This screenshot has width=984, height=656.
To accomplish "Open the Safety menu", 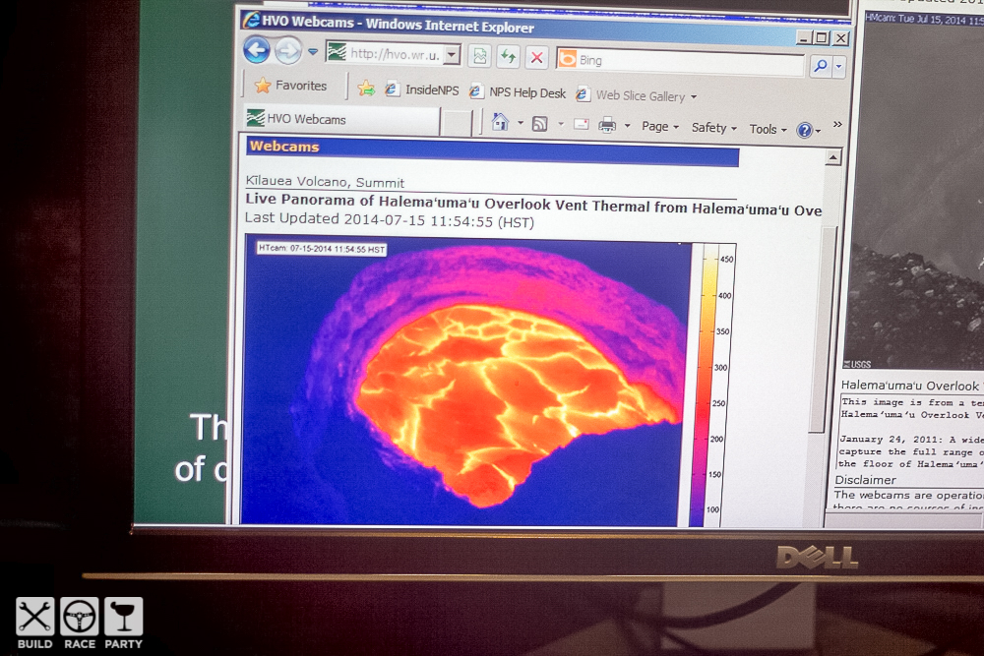I will tap(714, 127).
